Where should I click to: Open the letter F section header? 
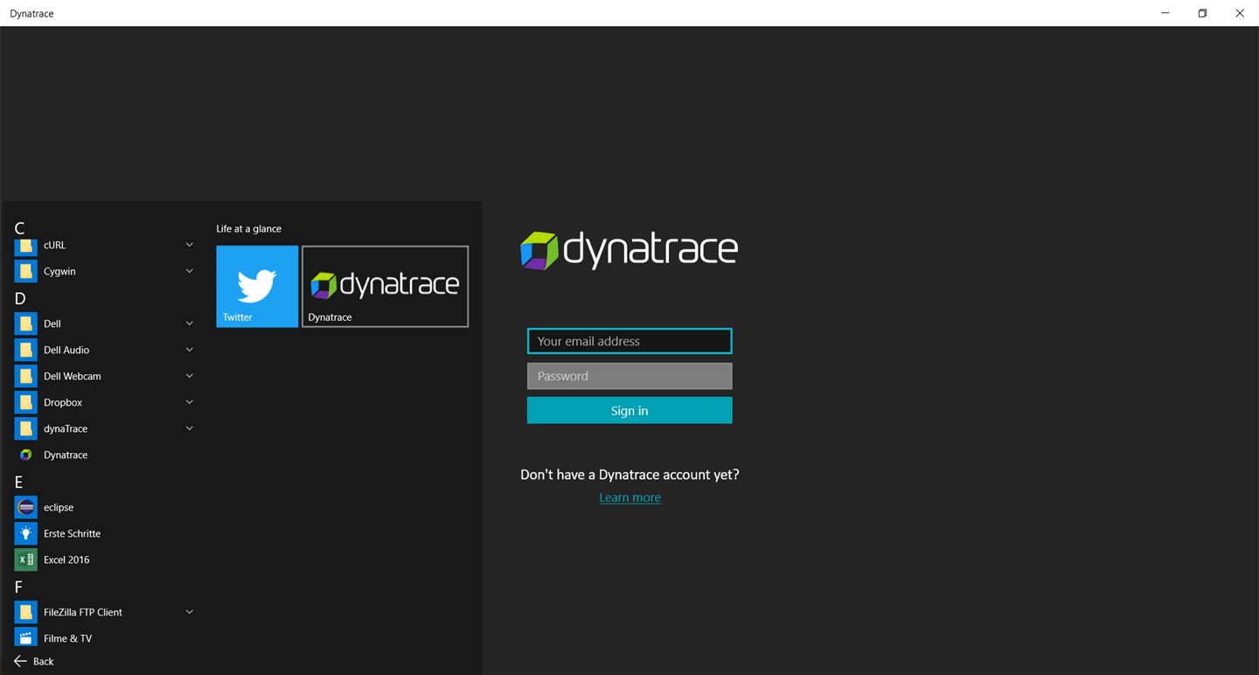tap(18, 587)
